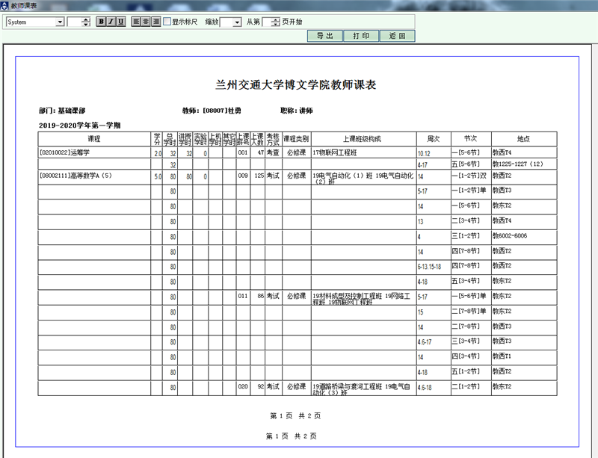Click the starting page number spinner
Image resolution: width=598 pixels, height=458 pixels.
coord(276,22)
